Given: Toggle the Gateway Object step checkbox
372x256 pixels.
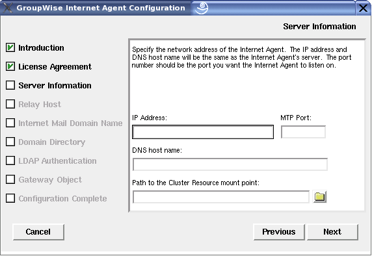Looking at the screenshot, I should click(x=10, y=179).
